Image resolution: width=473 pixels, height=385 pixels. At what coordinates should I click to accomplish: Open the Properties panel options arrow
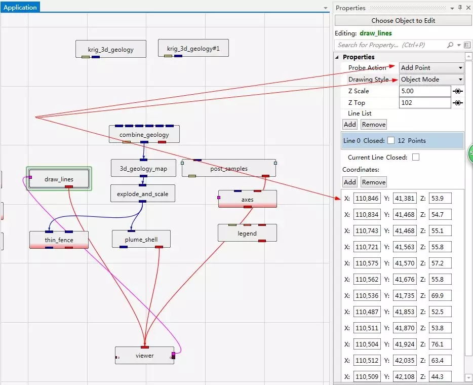tap(452, 8)
